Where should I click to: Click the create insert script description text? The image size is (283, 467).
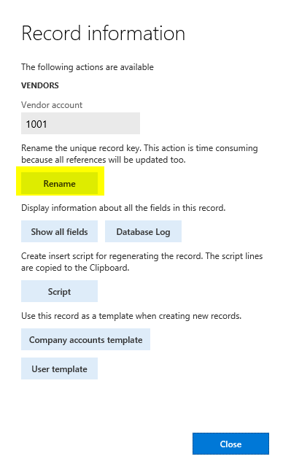click(x=141, y=262)
